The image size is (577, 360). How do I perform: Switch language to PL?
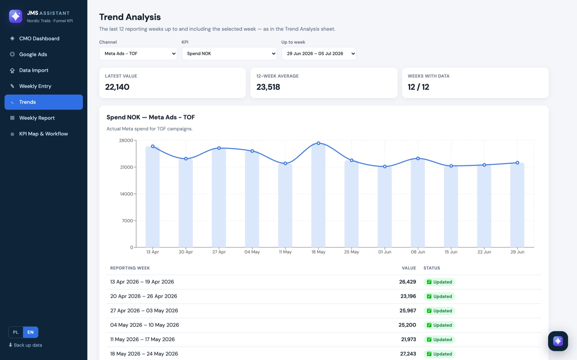pyautogui.click(x=16, y=332)
